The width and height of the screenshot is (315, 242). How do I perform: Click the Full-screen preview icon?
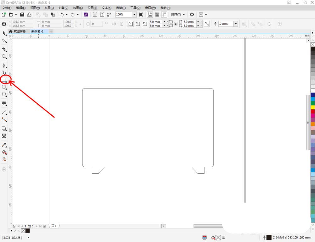[x=141, y=14]
